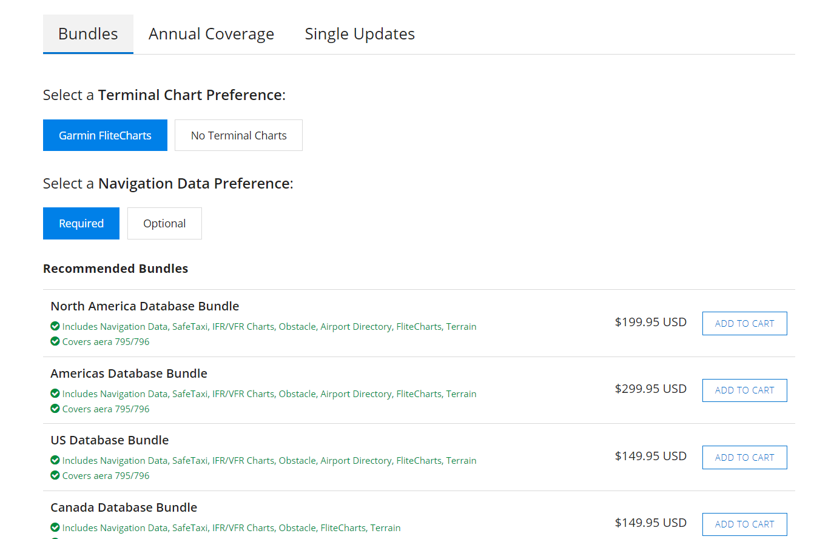This screenshot has height=539, width=814.
Task: Click the Select a Terminal Chart Preference label
Action: coord(164,95)
